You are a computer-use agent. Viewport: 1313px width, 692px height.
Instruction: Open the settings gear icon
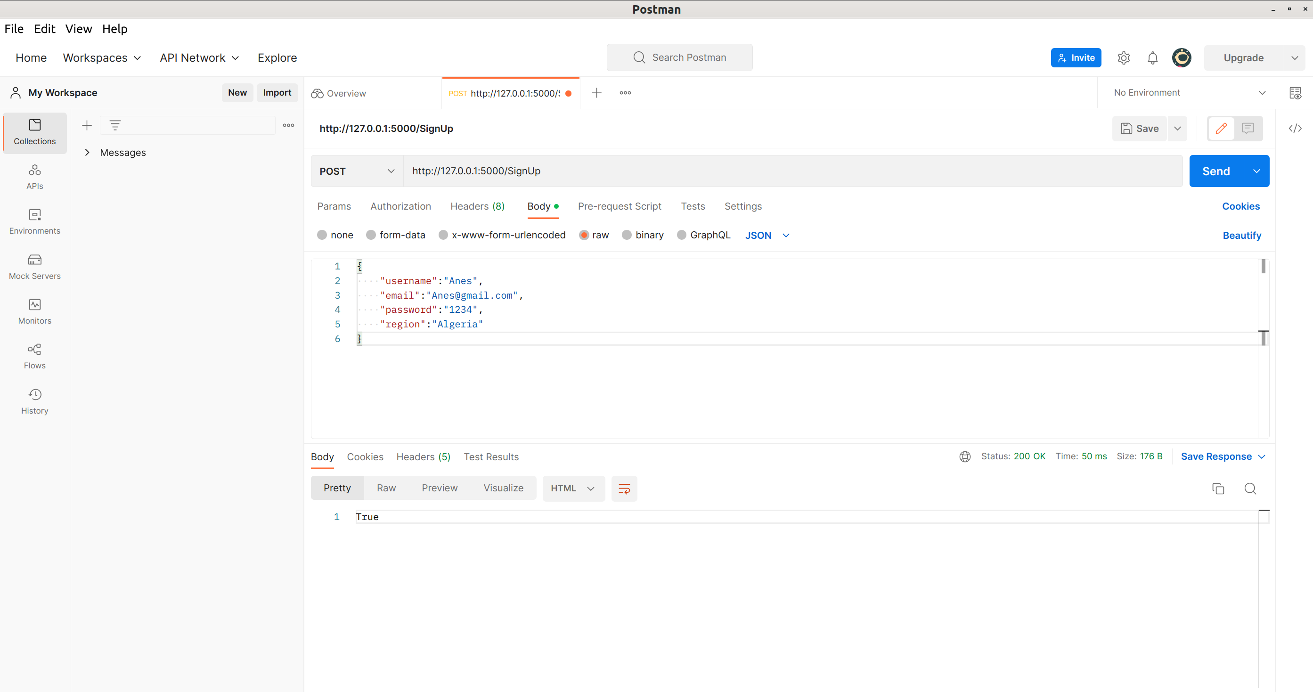click(1124, 58)
